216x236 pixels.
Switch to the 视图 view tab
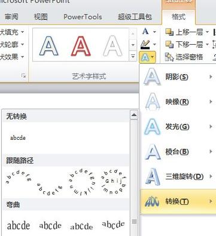(41, 17)
